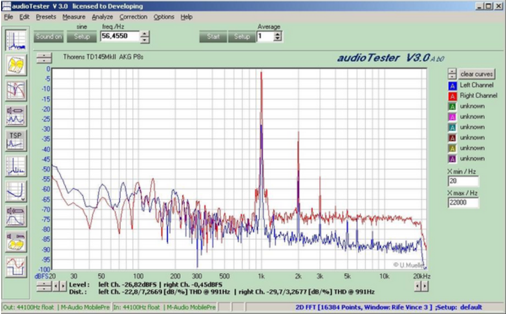
Task: Open the yellow 3D waterfall plot icon
Action: (x=16, y=65)
